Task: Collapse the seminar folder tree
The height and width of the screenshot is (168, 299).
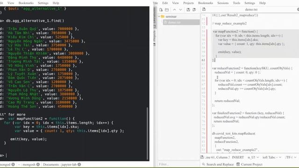Action: click(159, 16)
